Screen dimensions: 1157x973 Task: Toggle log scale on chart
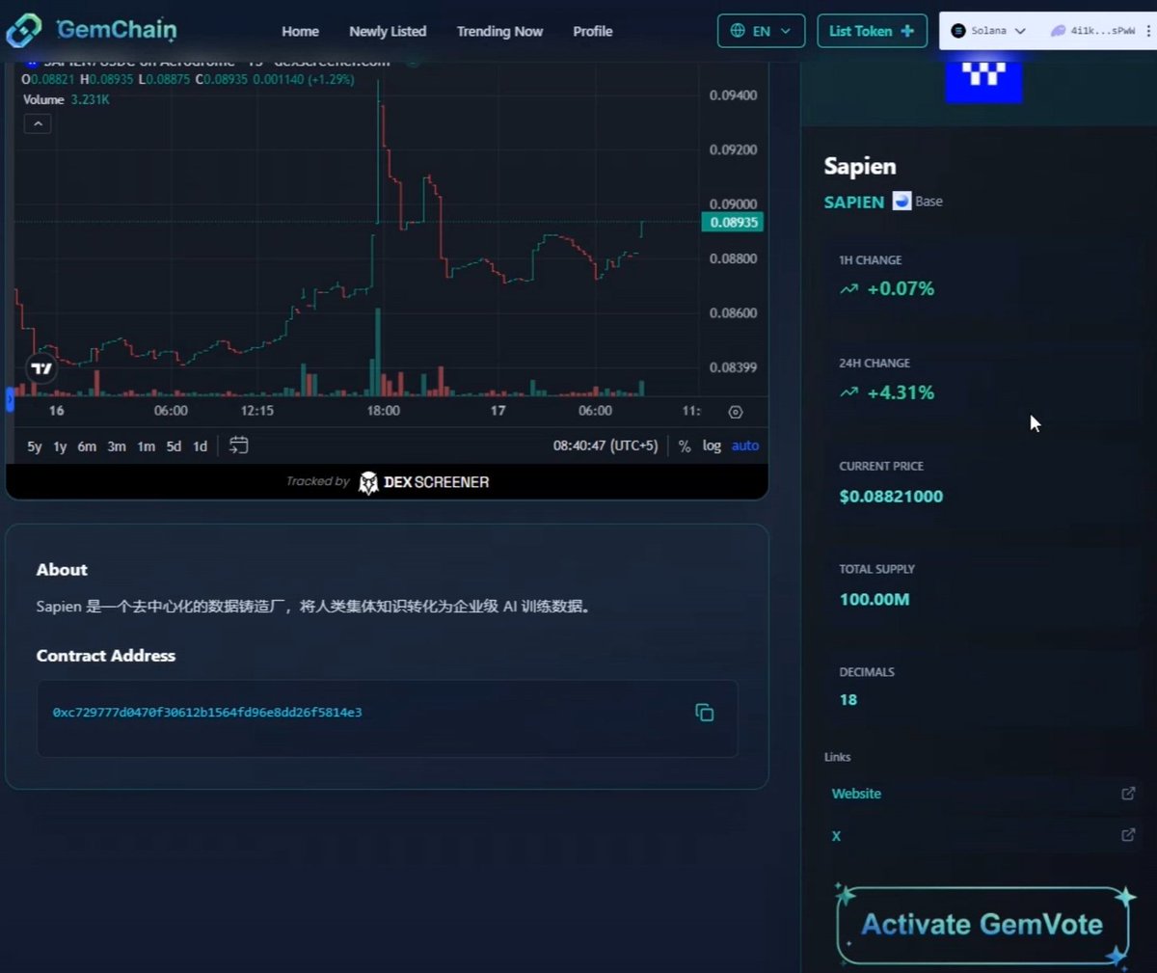coord(712,446)
